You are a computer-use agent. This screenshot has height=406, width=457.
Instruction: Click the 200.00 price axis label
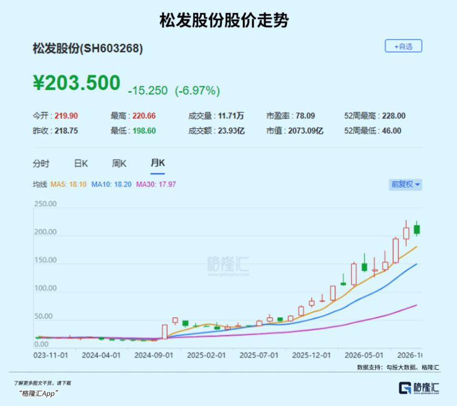coord(46,232)
